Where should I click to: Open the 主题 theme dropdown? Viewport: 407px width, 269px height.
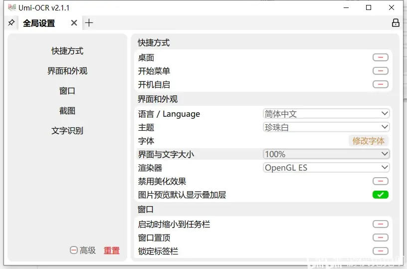326,127
